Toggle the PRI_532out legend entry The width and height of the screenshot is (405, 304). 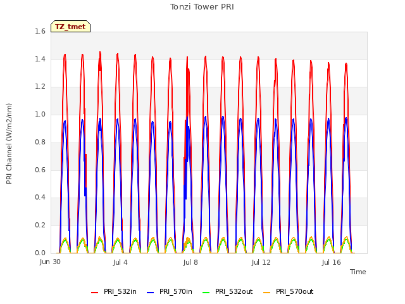(x=228, y=291)
